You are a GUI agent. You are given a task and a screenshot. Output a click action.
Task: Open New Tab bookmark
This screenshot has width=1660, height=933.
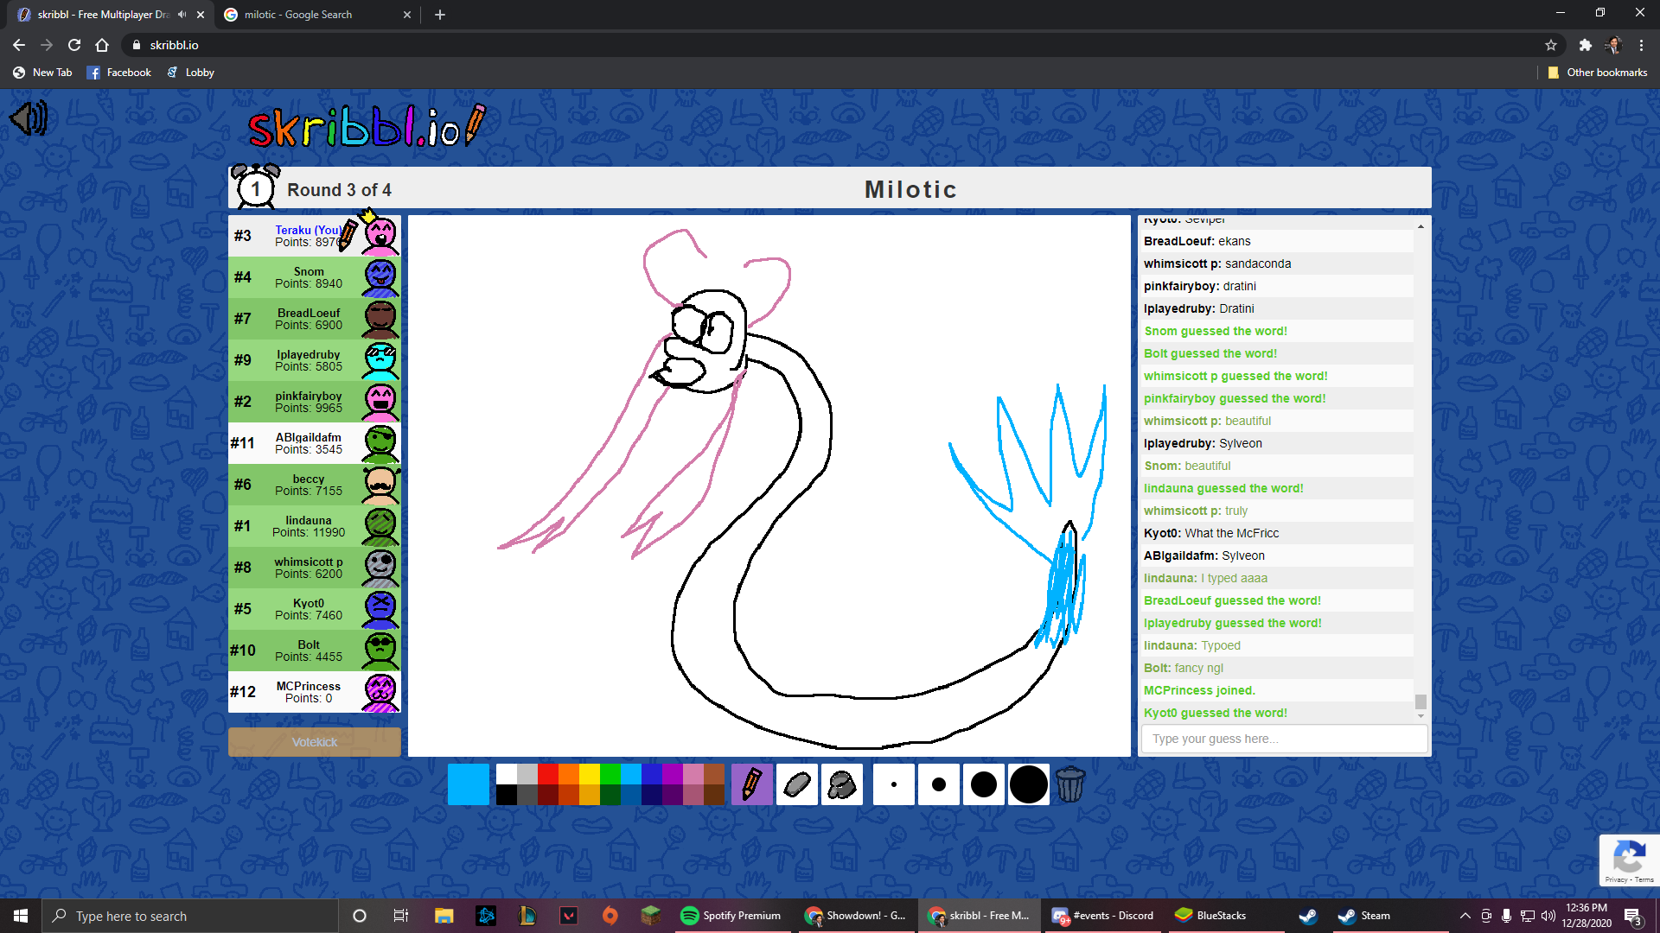[x=42, y=73]
